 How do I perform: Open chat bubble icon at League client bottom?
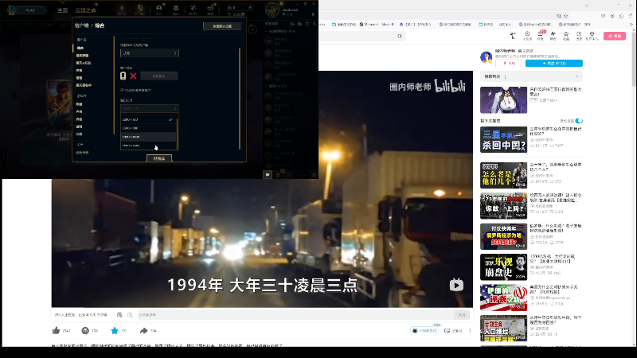[268, 174]
